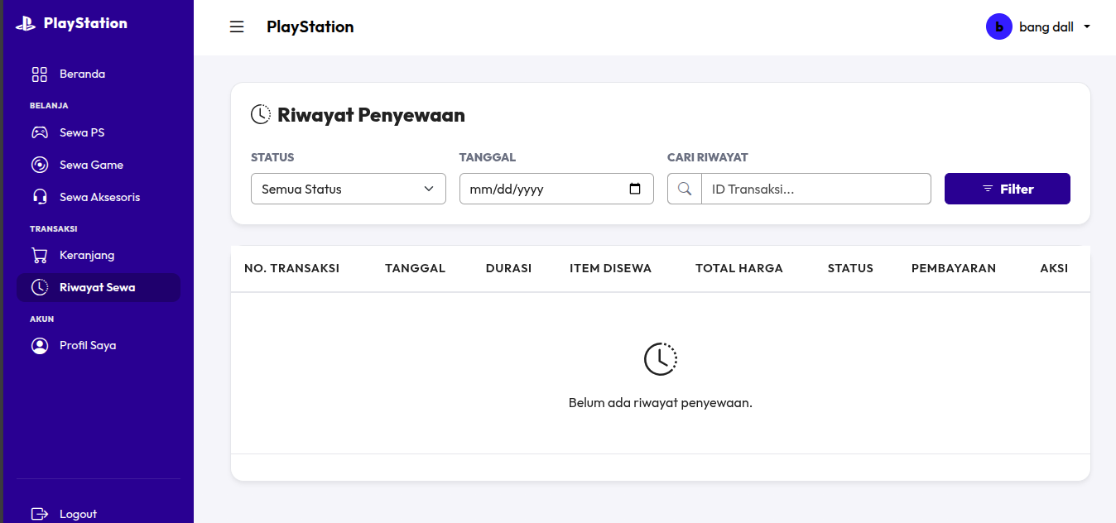Click the PlayStation header title
Screen dimensions: 1116x523
tap(310, 26)
